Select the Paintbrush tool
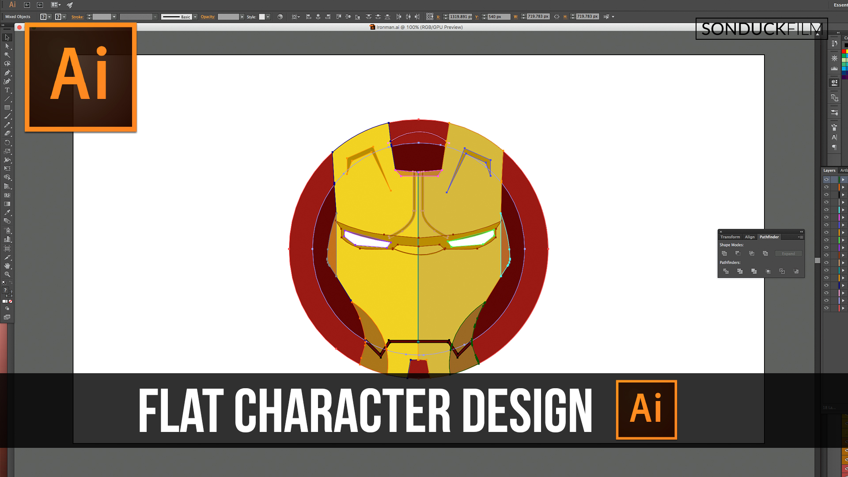Image resolution: width=848 pixels, height=477 pixels. [x=7, y=116]
